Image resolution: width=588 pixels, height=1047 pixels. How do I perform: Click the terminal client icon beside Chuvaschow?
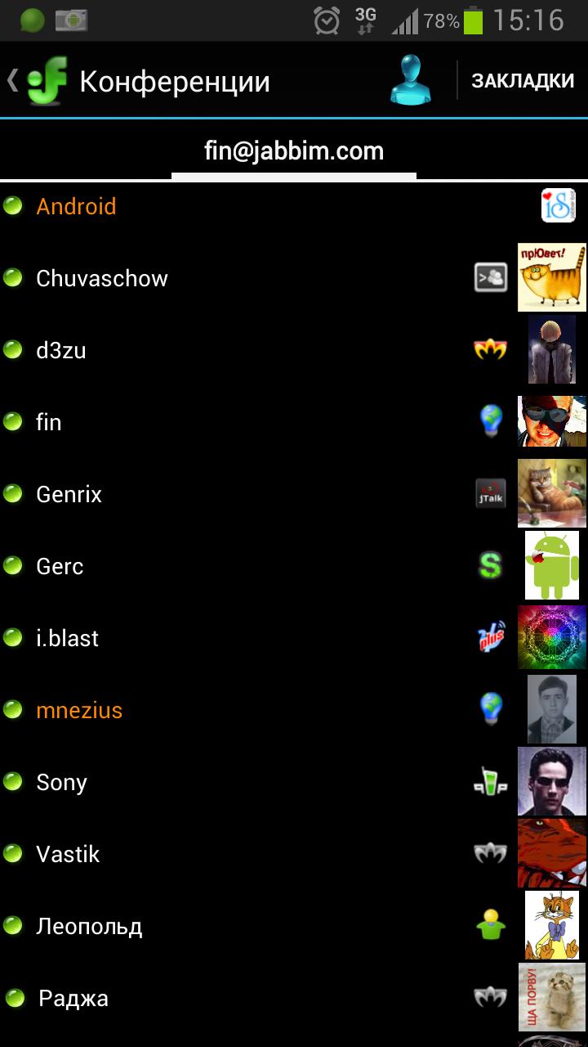(491, 278)
